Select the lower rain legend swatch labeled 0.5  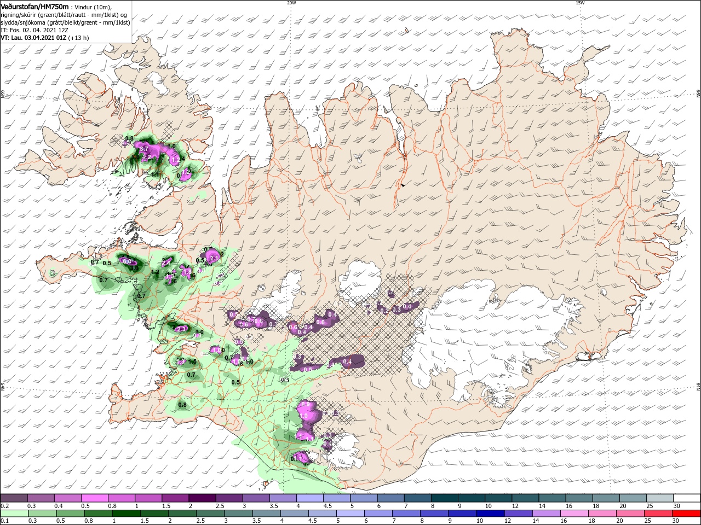tap(70, 514)
